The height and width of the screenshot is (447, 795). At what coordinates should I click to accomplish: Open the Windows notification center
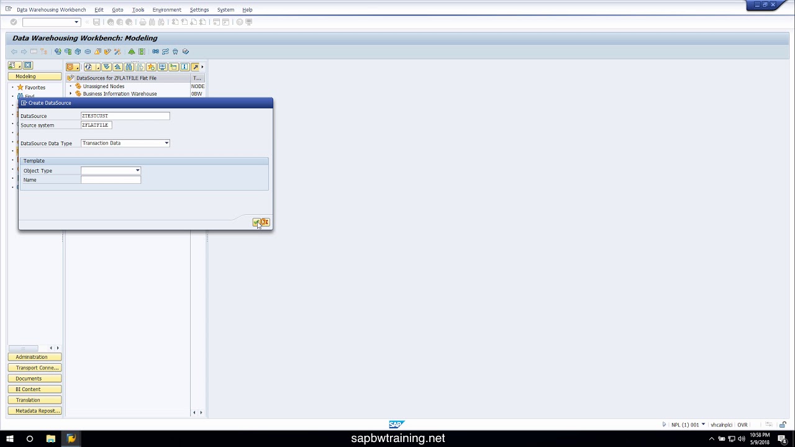(783, 439)
